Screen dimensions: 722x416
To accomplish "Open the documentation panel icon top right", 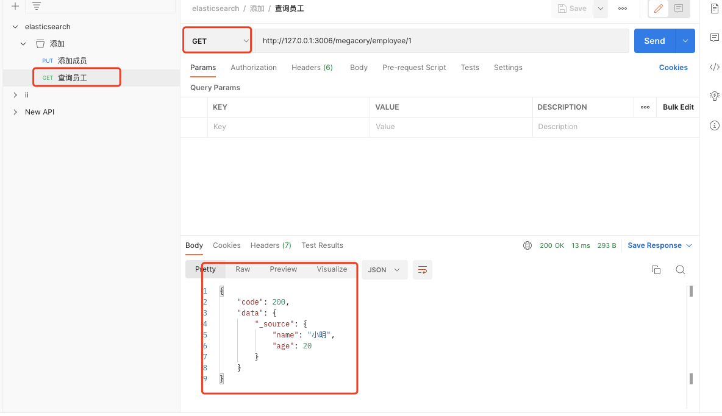I will pyautogui.click(x=714, y=9).
